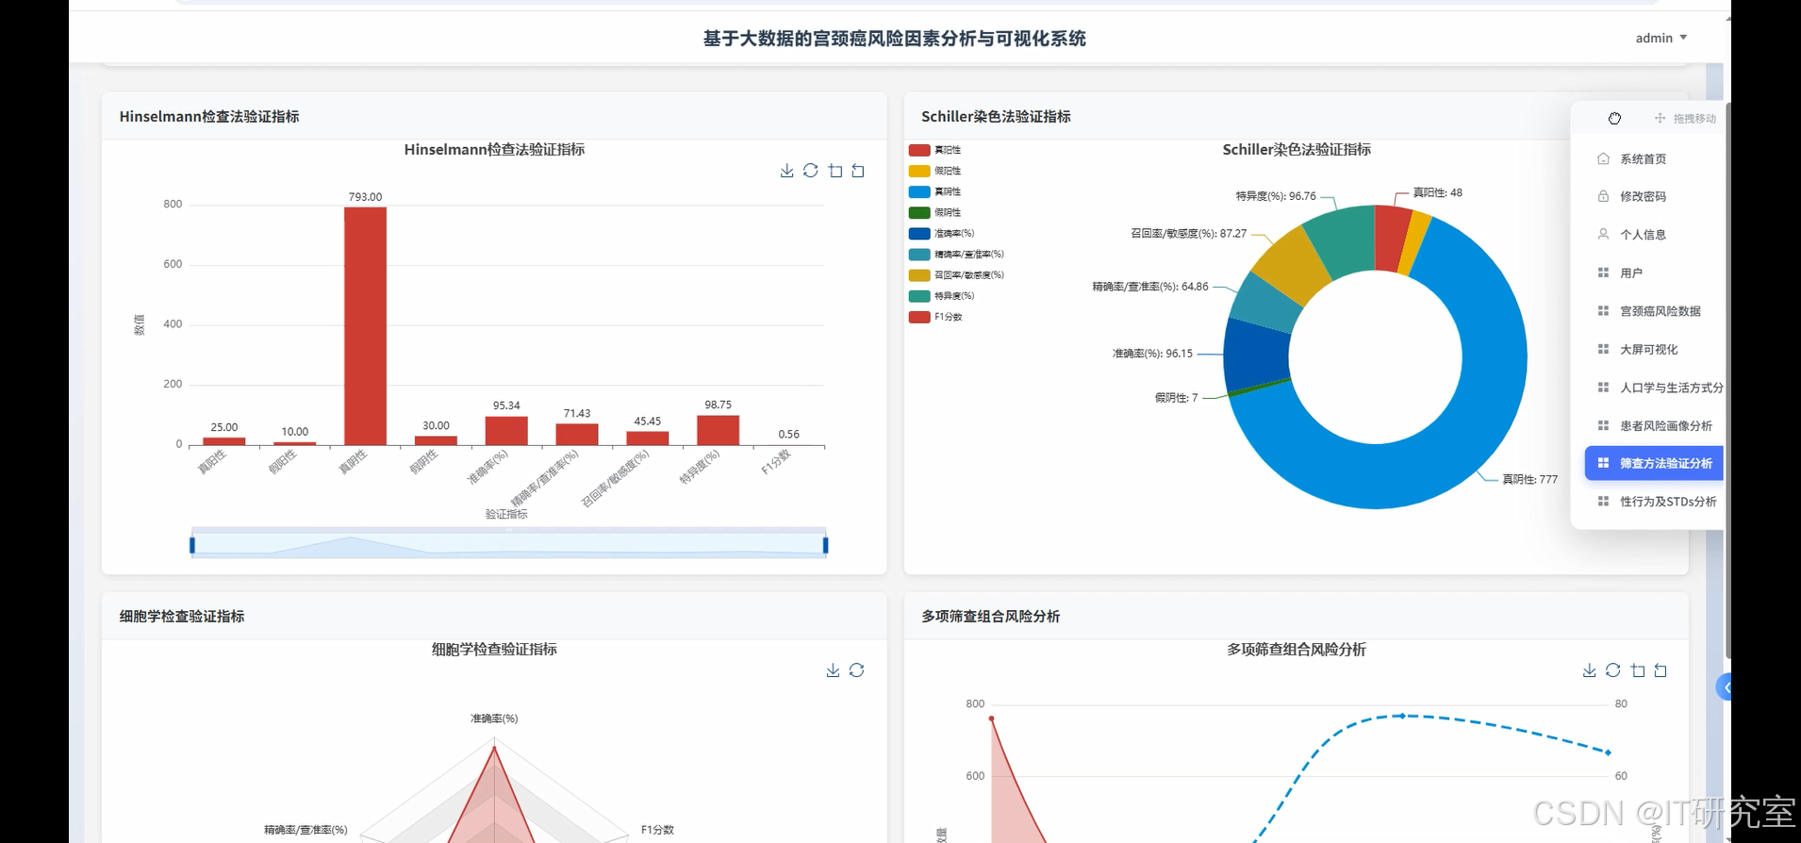Click the 98.75 特异度 bar
This screenshot has height=843, width=1801.
point(718,430)
